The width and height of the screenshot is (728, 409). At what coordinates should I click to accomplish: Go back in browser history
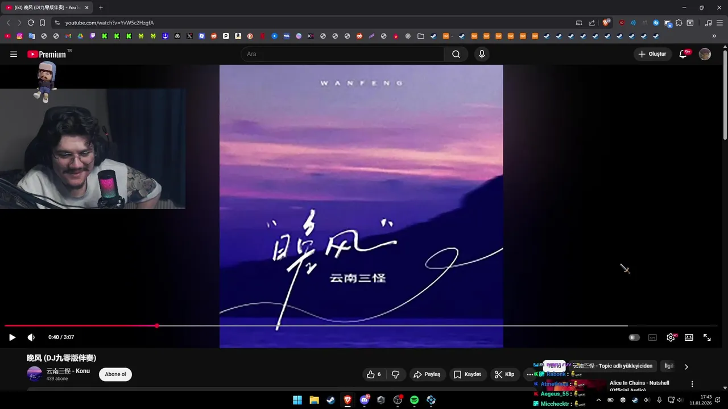[8, 23]
